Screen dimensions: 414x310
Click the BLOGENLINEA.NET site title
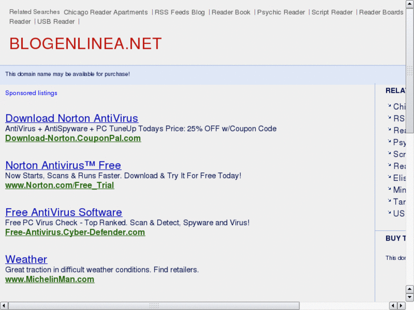(x=85, y=44)
